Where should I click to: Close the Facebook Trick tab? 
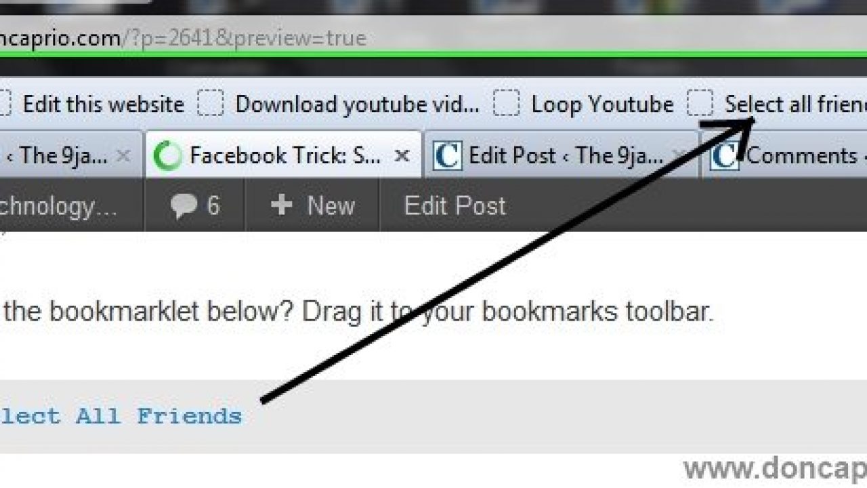pyautogui.click(x=402, y=156)
